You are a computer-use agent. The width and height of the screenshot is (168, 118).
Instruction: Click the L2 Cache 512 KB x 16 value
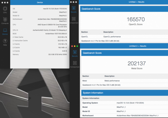pyautogui.click(x=62, y=44)
